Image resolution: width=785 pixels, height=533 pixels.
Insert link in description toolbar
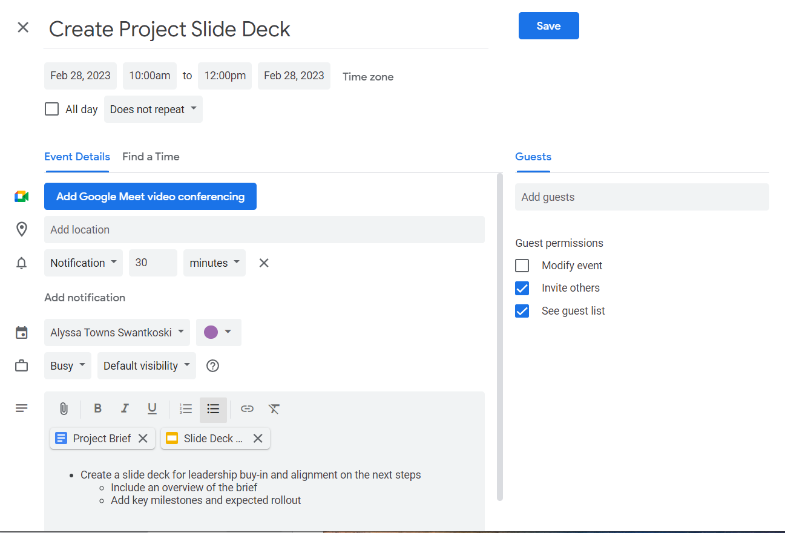[x=247, y=409]
